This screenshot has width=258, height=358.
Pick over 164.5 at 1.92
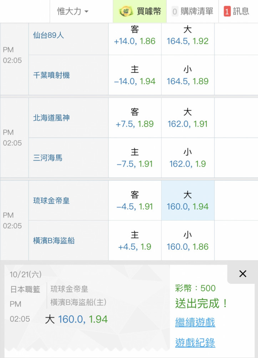pos(187,36)
